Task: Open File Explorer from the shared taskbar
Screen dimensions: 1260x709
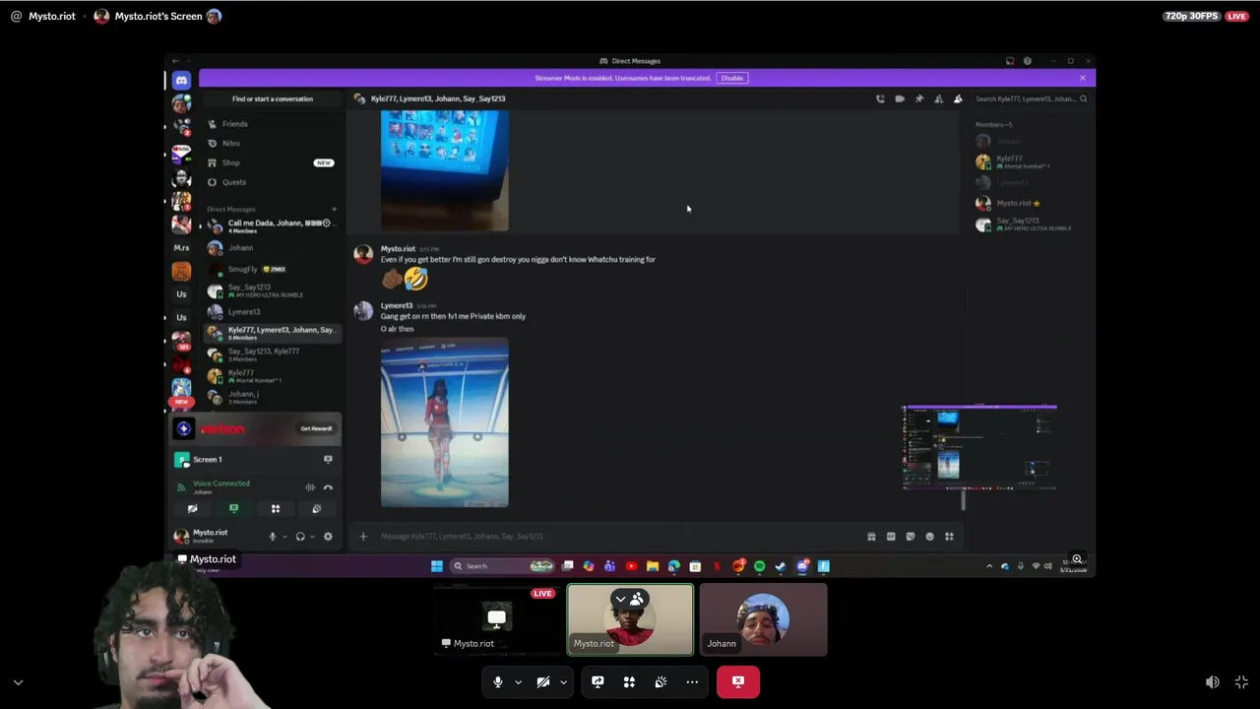Action: point(653,566)
